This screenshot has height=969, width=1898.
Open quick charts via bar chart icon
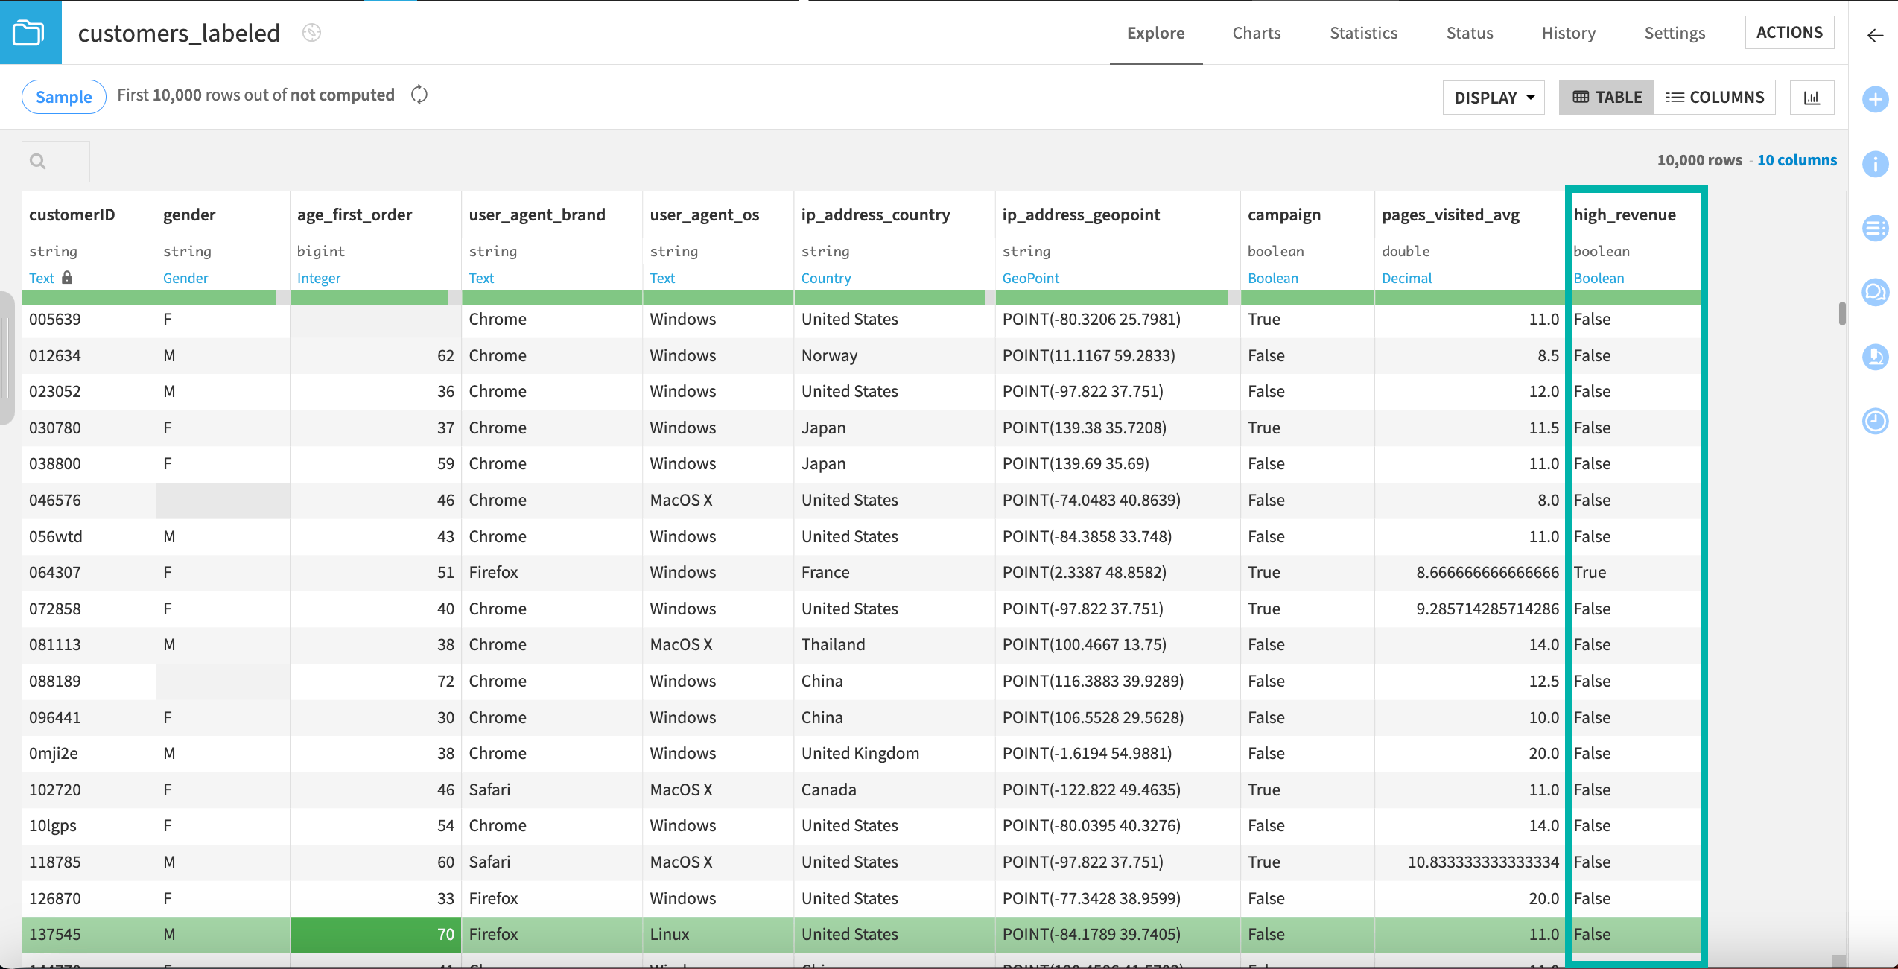coord(1812,97)
